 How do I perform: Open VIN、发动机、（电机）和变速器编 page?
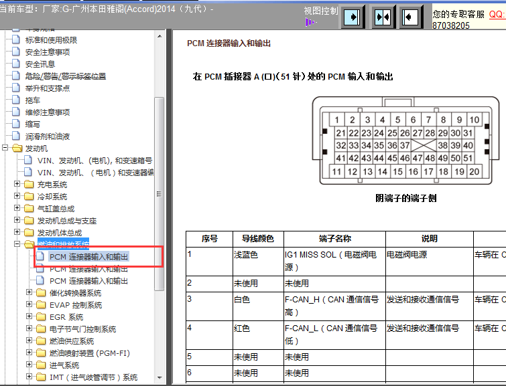click(95, 173)
